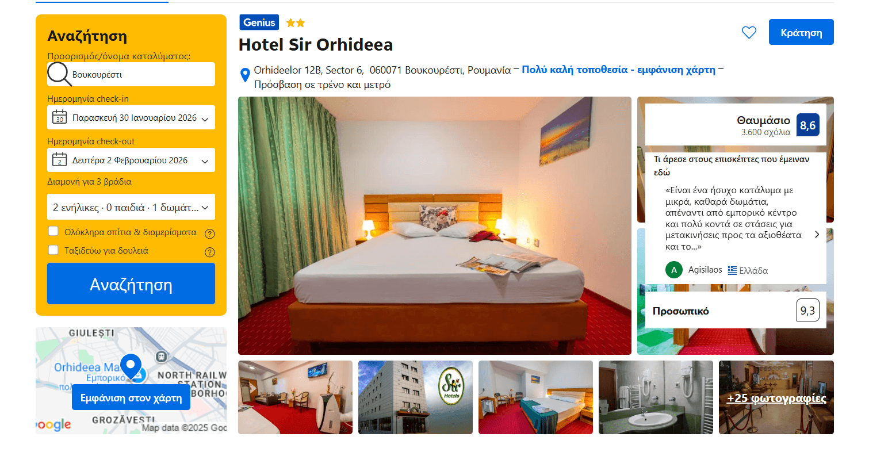
Task: Click the magnifying glass in destination field
Action: point(59,74)
